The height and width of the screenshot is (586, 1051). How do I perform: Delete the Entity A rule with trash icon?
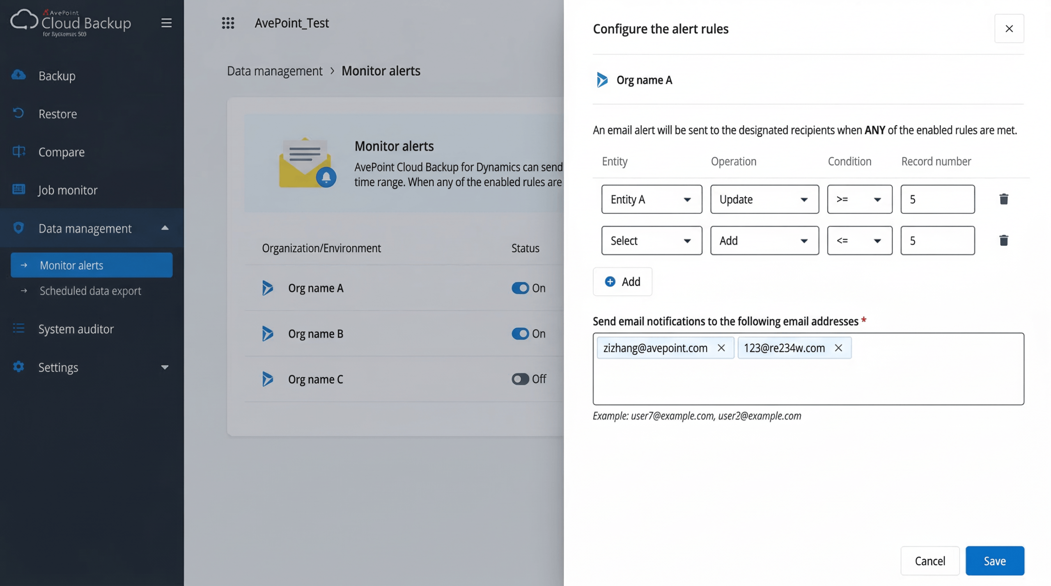coord(1003,199)
